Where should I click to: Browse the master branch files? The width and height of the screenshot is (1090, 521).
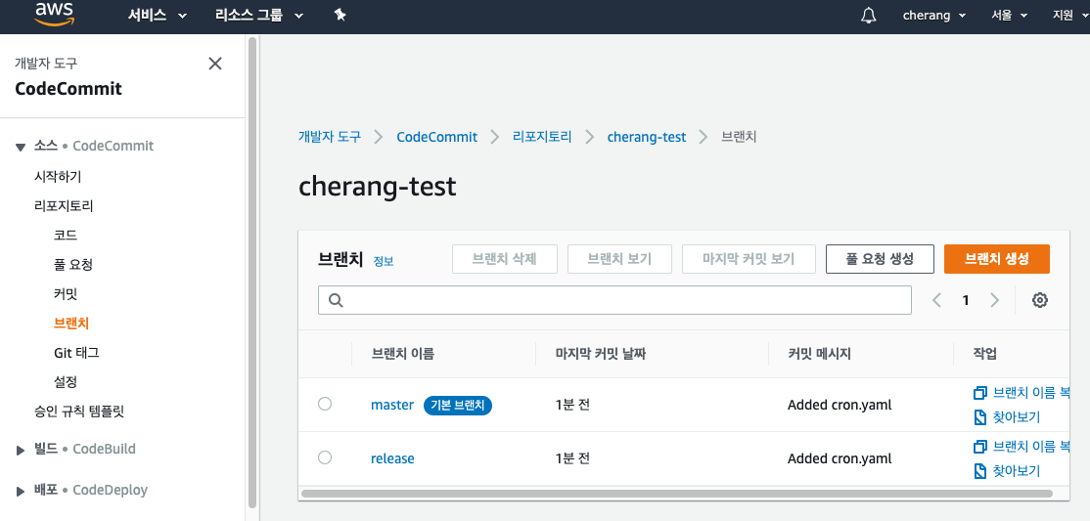(1007, 417)
